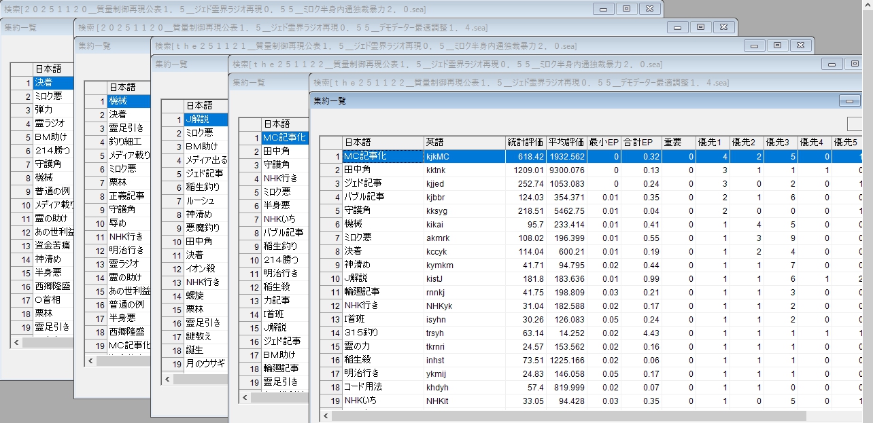Close the 20251120 ミロク半身内通独裁暴力 search window
The height and width of the screenshot is (423, 873).
(650, 9)
